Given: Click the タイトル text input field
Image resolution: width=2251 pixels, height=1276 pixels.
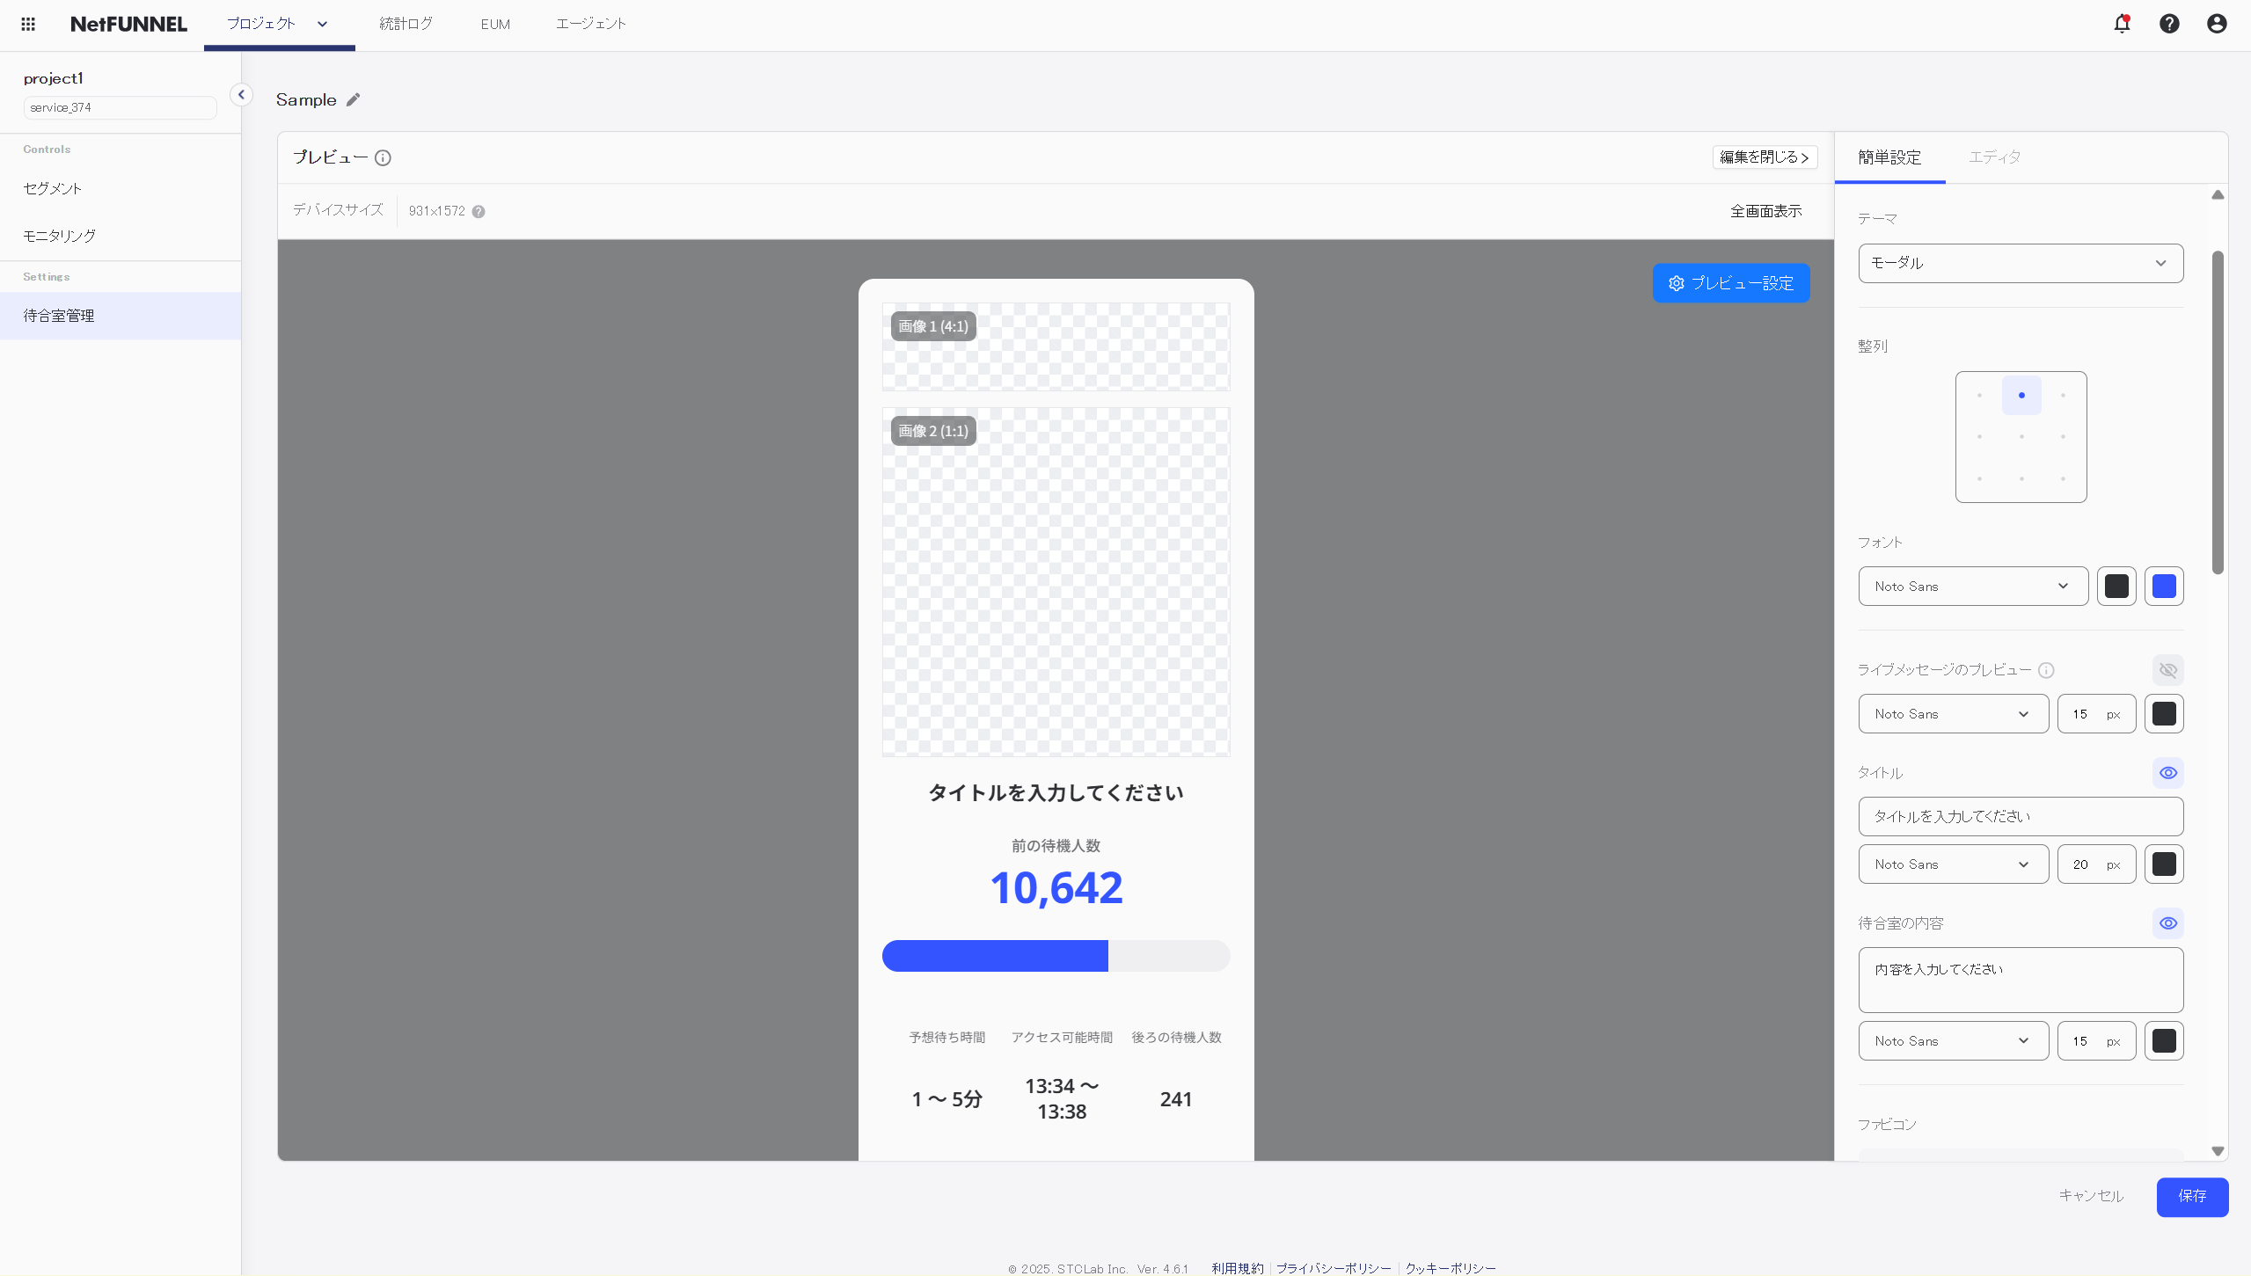Looking at the screenshot, I should [2020, 816].
